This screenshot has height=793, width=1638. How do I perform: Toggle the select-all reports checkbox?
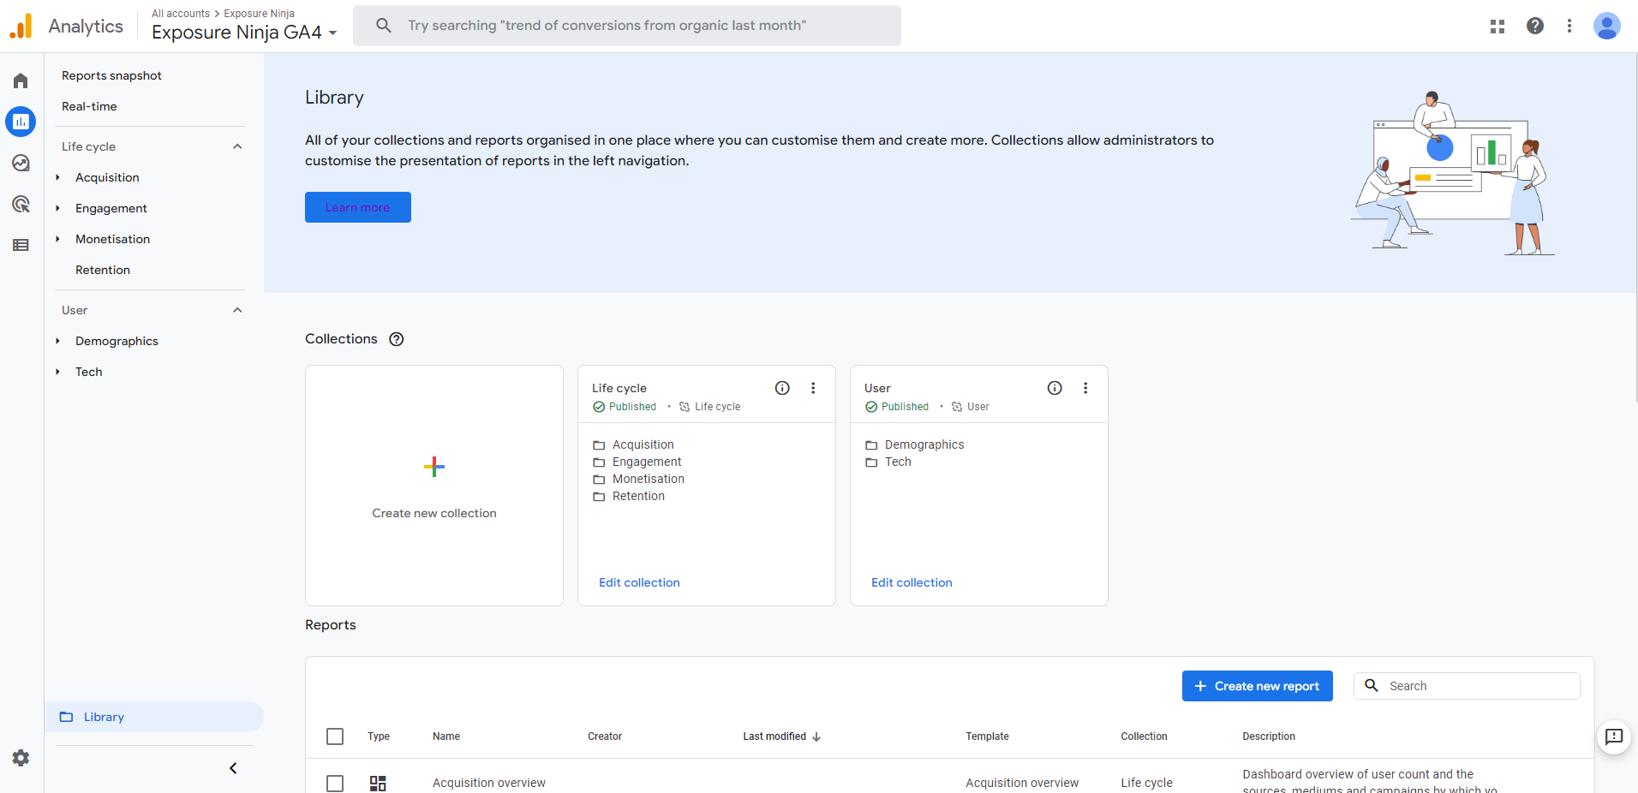point(335,736)
